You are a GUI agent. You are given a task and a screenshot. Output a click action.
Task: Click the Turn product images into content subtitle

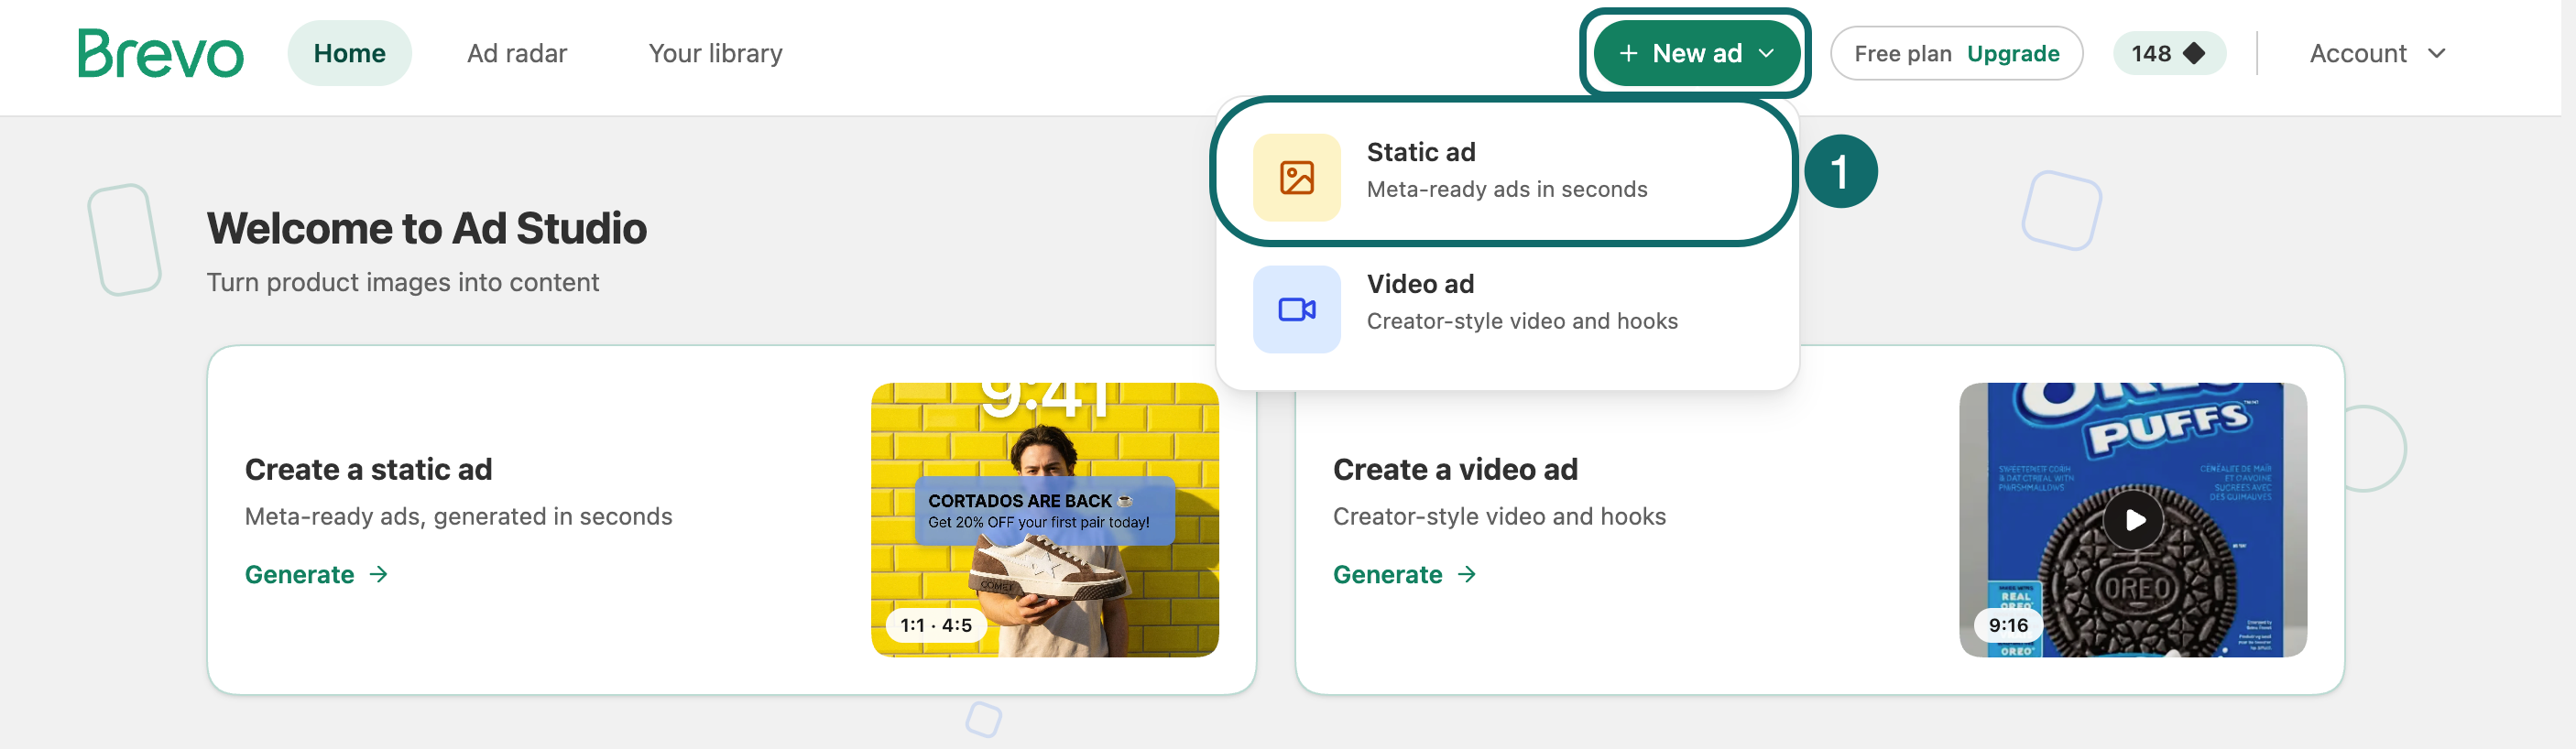[x=402, y=282]
